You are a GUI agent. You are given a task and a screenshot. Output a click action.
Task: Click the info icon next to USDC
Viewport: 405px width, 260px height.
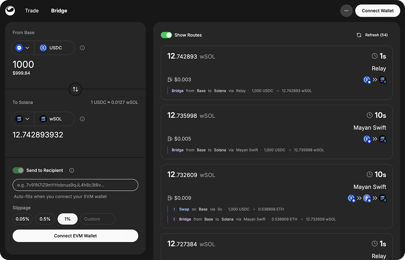pyautogui.click(x=82, y=48)
